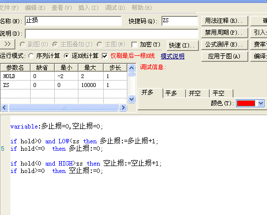Open the 模式说明 link
Image resolution: width=267 pixels, height=215 pixels.
[x=173, y=56]
